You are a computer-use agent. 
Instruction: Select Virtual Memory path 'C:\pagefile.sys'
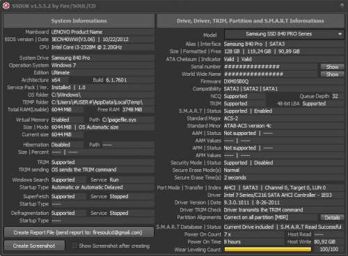click(119, 120)
